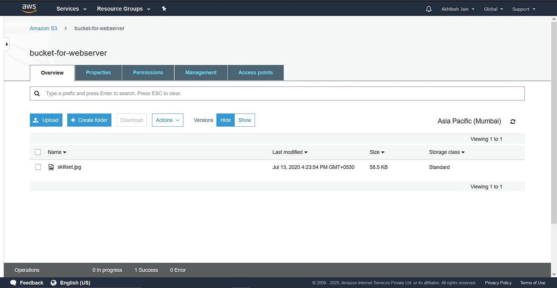This screenshot has width=557, height=288.
Task: Go to Amazon S3 breadcrumb link
Action: (x=43, y=28)
